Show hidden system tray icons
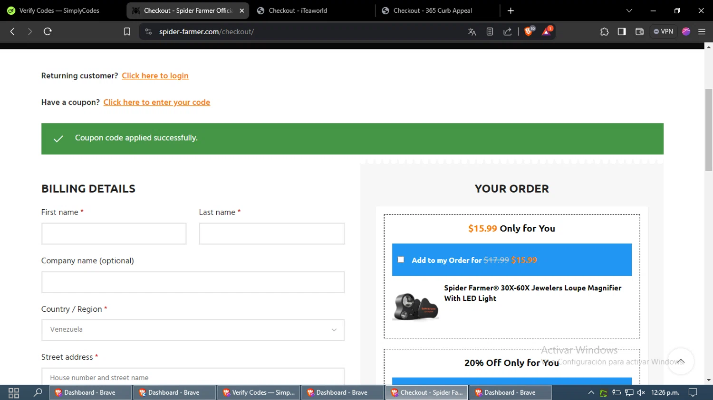This screenshot has height=400, width=713. (591, 392)
